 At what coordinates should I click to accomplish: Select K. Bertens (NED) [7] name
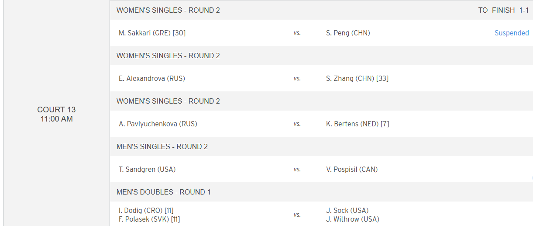pyautogui.click(x=358, y=124)
